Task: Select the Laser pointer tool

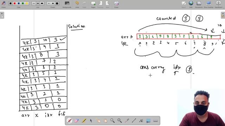Action: (x=127, y=121)
